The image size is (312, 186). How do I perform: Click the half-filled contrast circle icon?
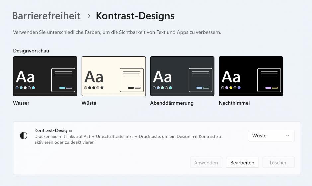24,136
